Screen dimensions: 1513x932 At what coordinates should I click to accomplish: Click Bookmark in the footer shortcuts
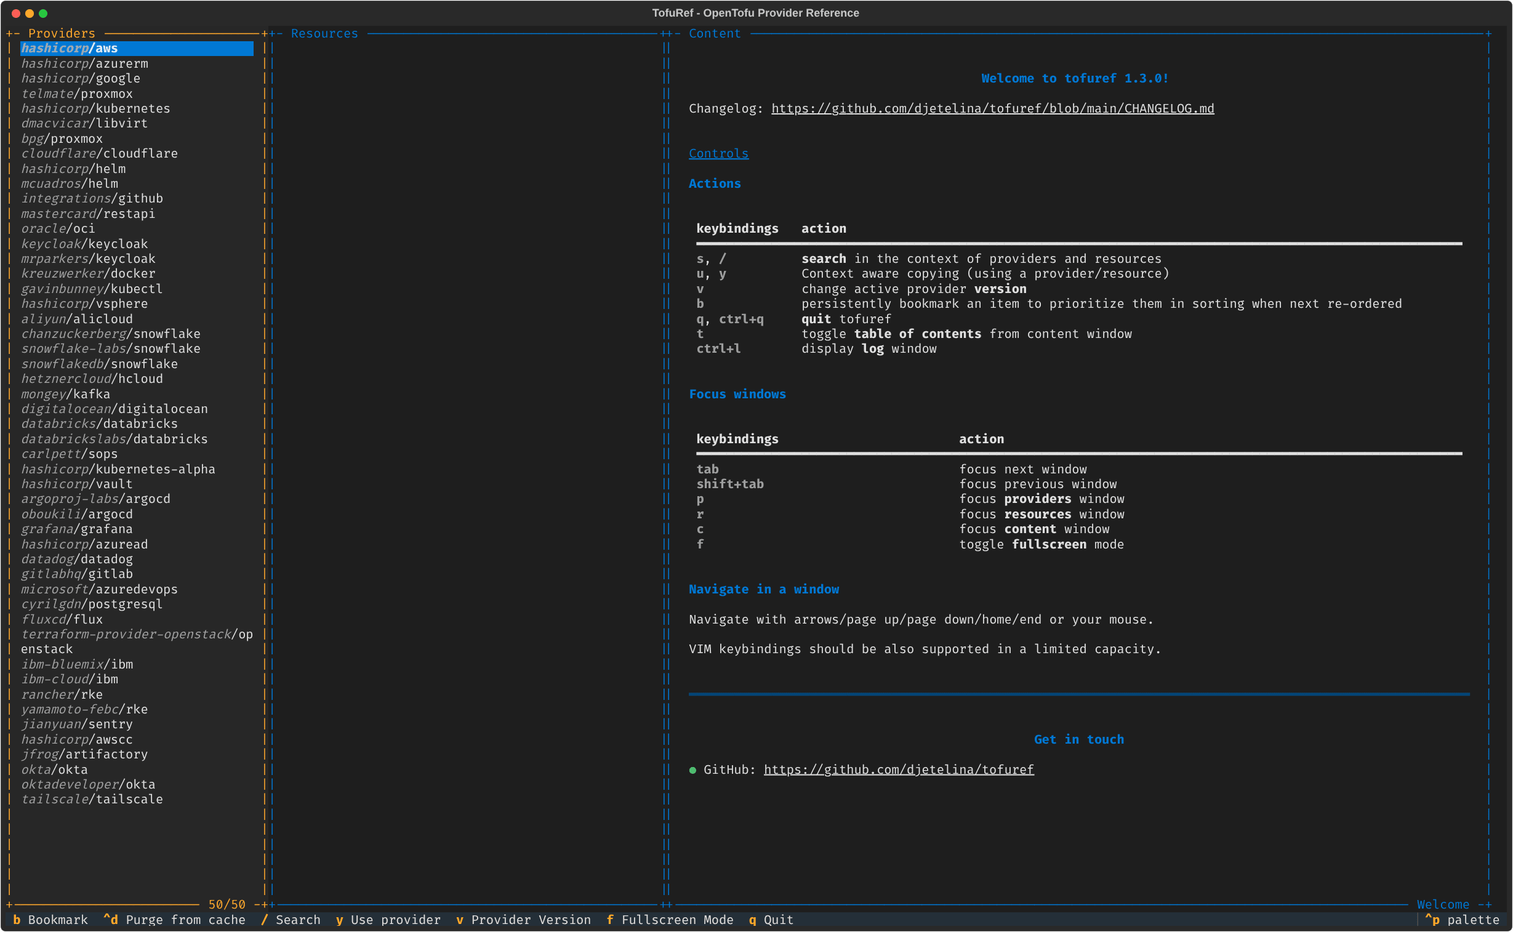pyautogui.click(x=52, y=920)
